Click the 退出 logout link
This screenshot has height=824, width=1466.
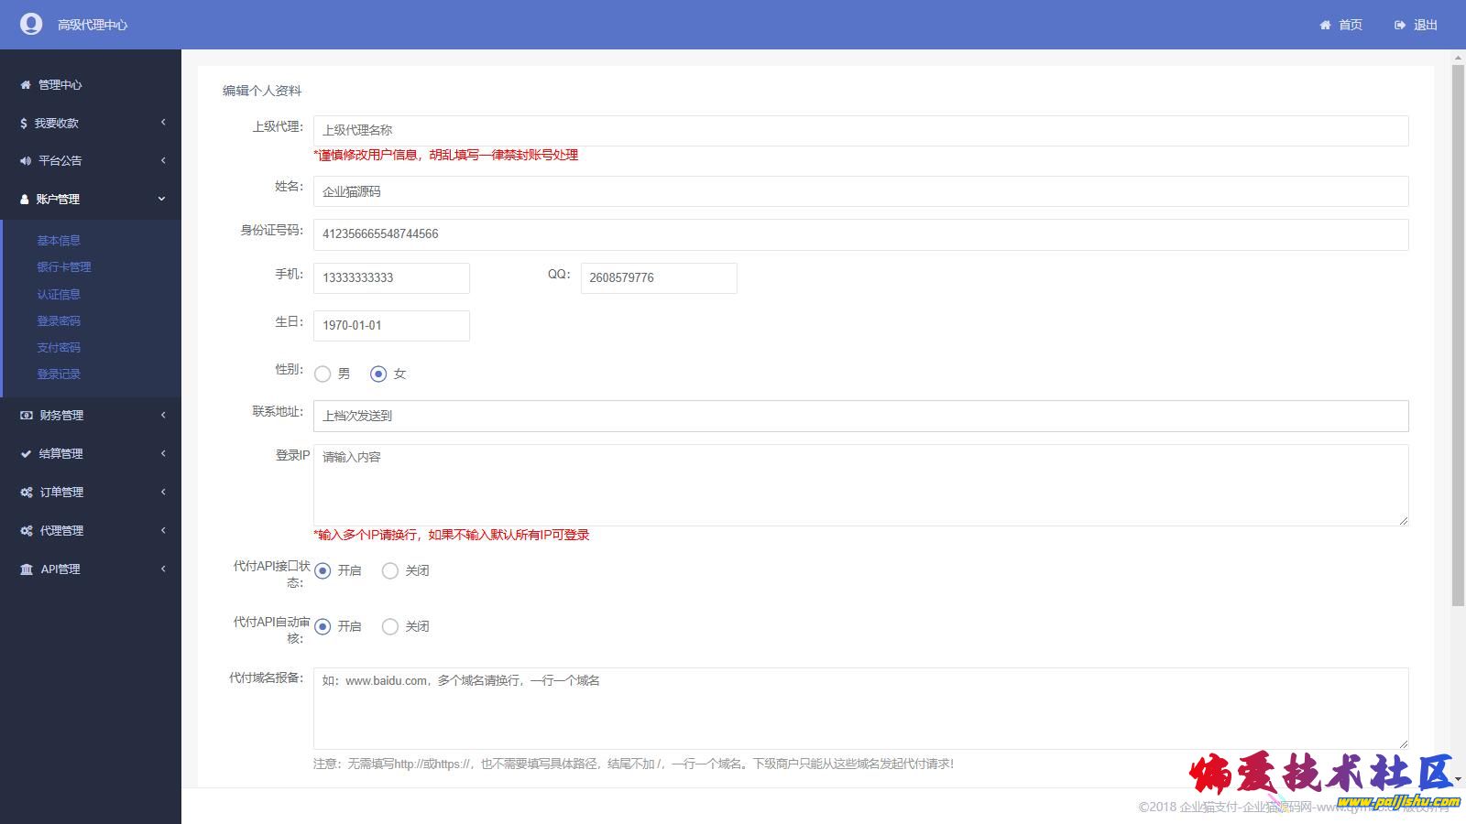pos(1425,25)
